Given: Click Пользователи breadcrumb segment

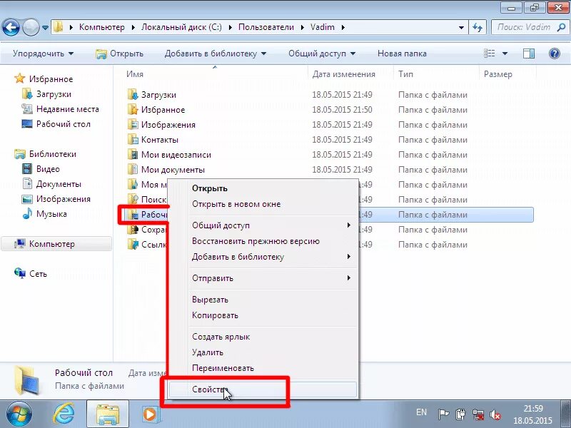Looking at the screenshot, I should point(266,27).
